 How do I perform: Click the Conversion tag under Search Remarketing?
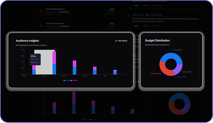point(64,12)
